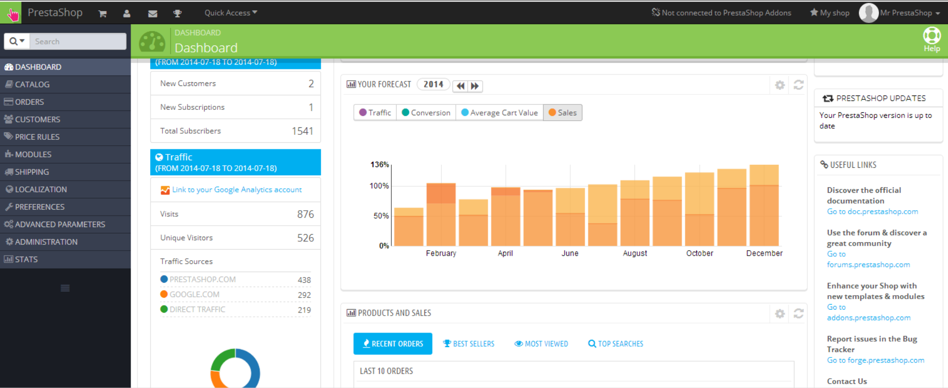Viewport: 948px width, 388px height.
Task: Click the Products and Sales gear icon
Action: pyautogui.click(x=779, y=314)
